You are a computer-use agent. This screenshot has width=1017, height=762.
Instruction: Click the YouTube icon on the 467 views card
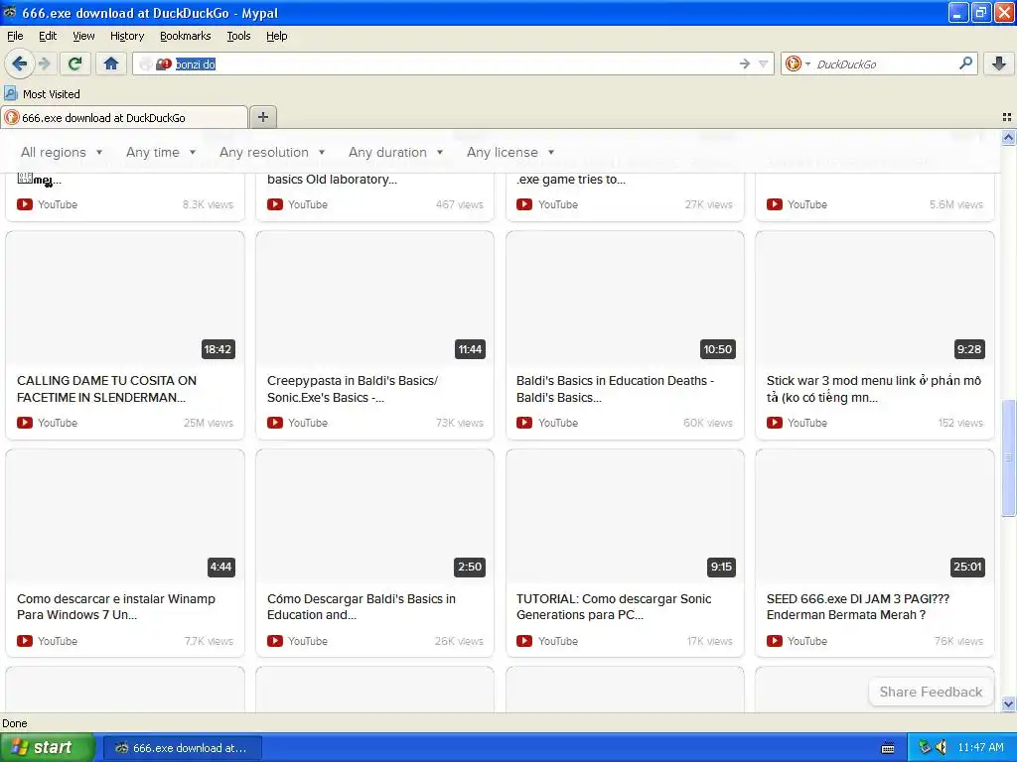[x=275, y=204]
